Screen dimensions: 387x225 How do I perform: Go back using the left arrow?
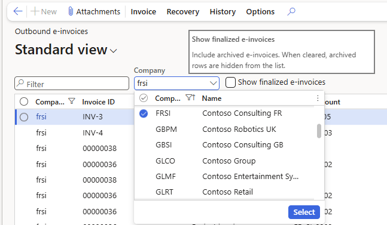(x=18, y=11)
